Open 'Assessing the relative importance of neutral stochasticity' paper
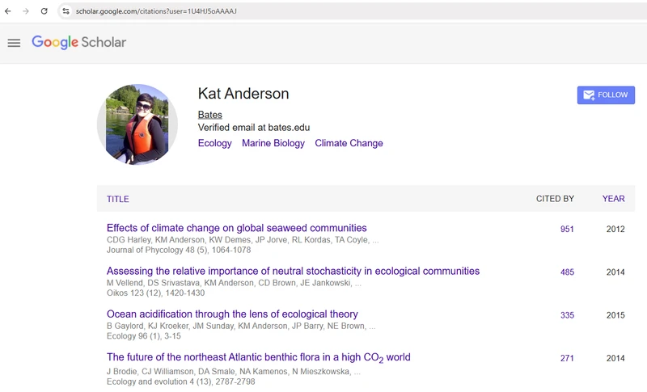Screen dimensions: 647x392 pyautogui.click(x=293, y=271)
